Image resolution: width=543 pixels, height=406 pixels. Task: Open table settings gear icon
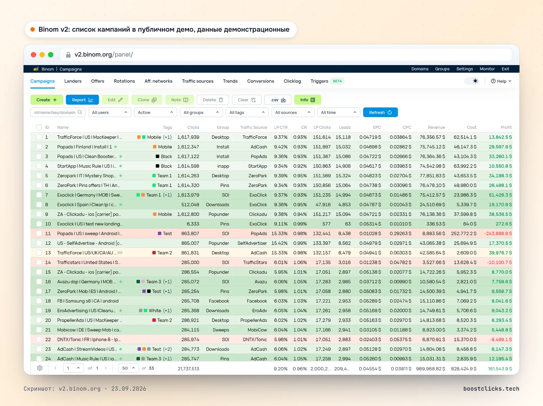tap(40, 368)
